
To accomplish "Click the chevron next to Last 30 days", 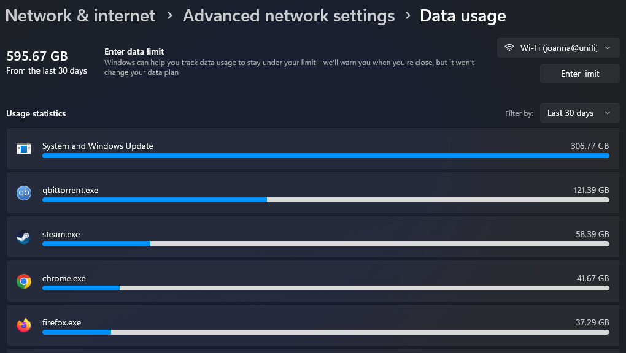I will (608, 113).
